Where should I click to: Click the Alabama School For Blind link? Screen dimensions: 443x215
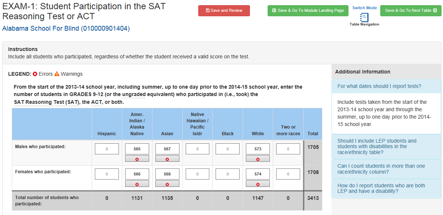pos(66,28)
